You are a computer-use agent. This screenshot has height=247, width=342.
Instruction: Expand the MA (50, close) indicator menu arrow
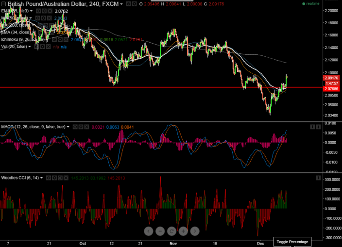(x=31, y=18)
